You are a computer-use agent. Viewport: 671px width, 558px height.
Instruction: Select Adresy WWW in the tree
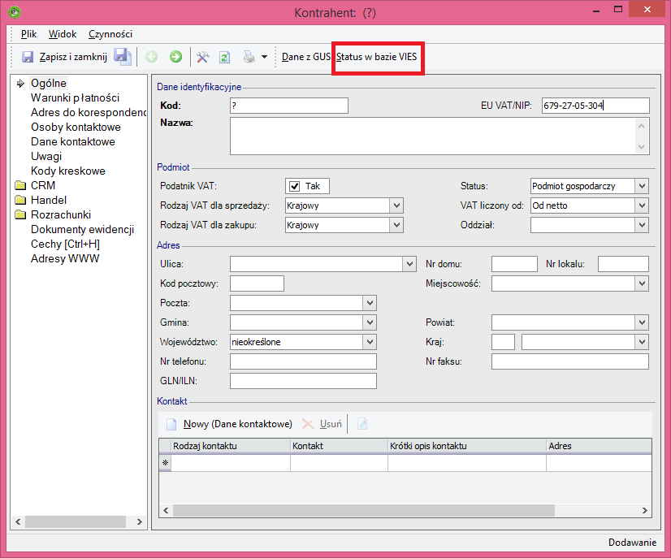(65, 258)
